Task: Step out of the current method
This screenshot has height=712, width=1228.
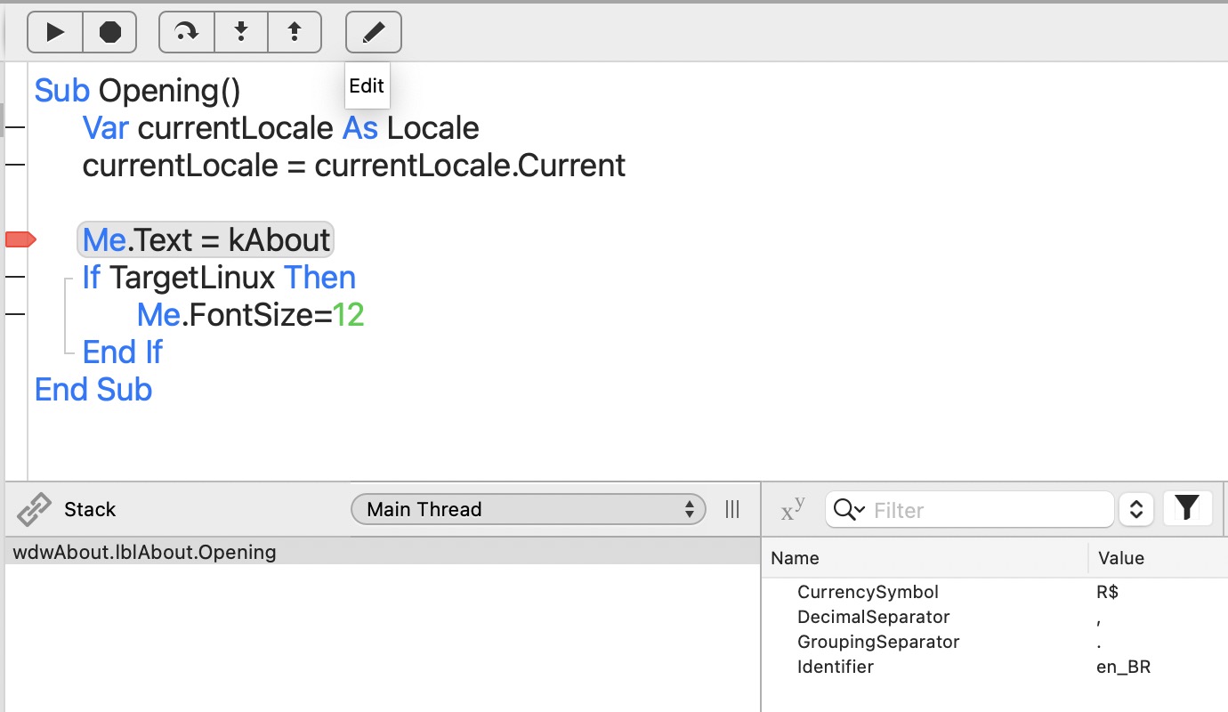Action: pos(295,33)
